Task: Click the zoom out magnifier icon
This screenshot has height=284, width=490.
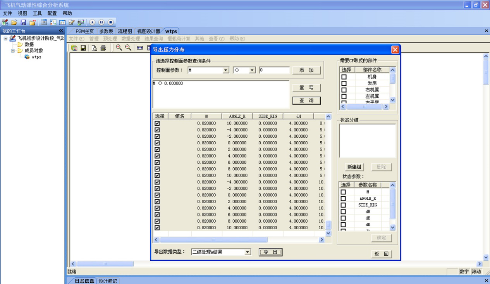Action: click(x=128, y=48)
